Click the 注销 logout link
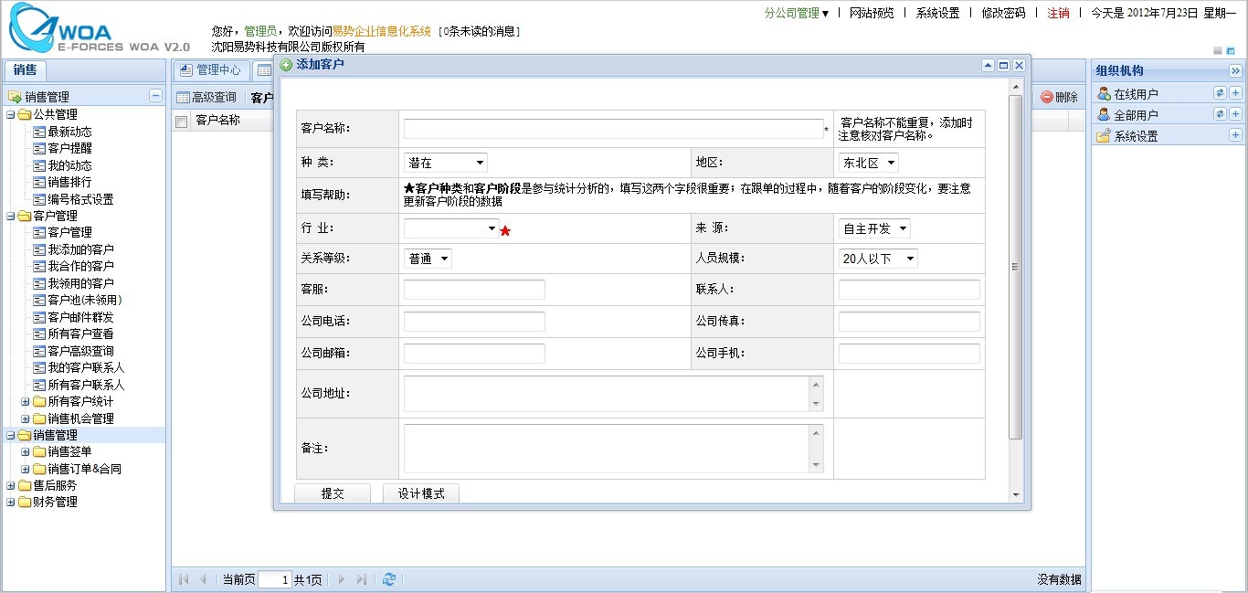This screenshot has height=593, width=1248. [x=1058, y=13]
